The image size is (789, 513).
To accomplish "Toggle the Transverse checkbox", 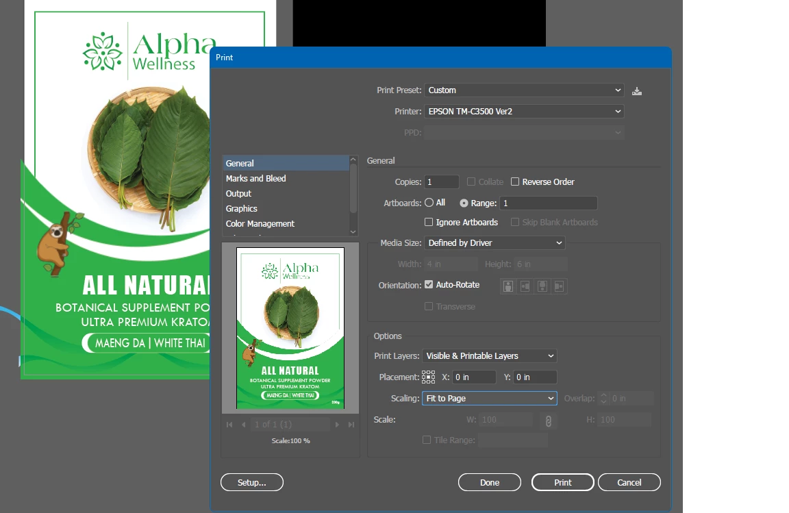I will point(429,306).
